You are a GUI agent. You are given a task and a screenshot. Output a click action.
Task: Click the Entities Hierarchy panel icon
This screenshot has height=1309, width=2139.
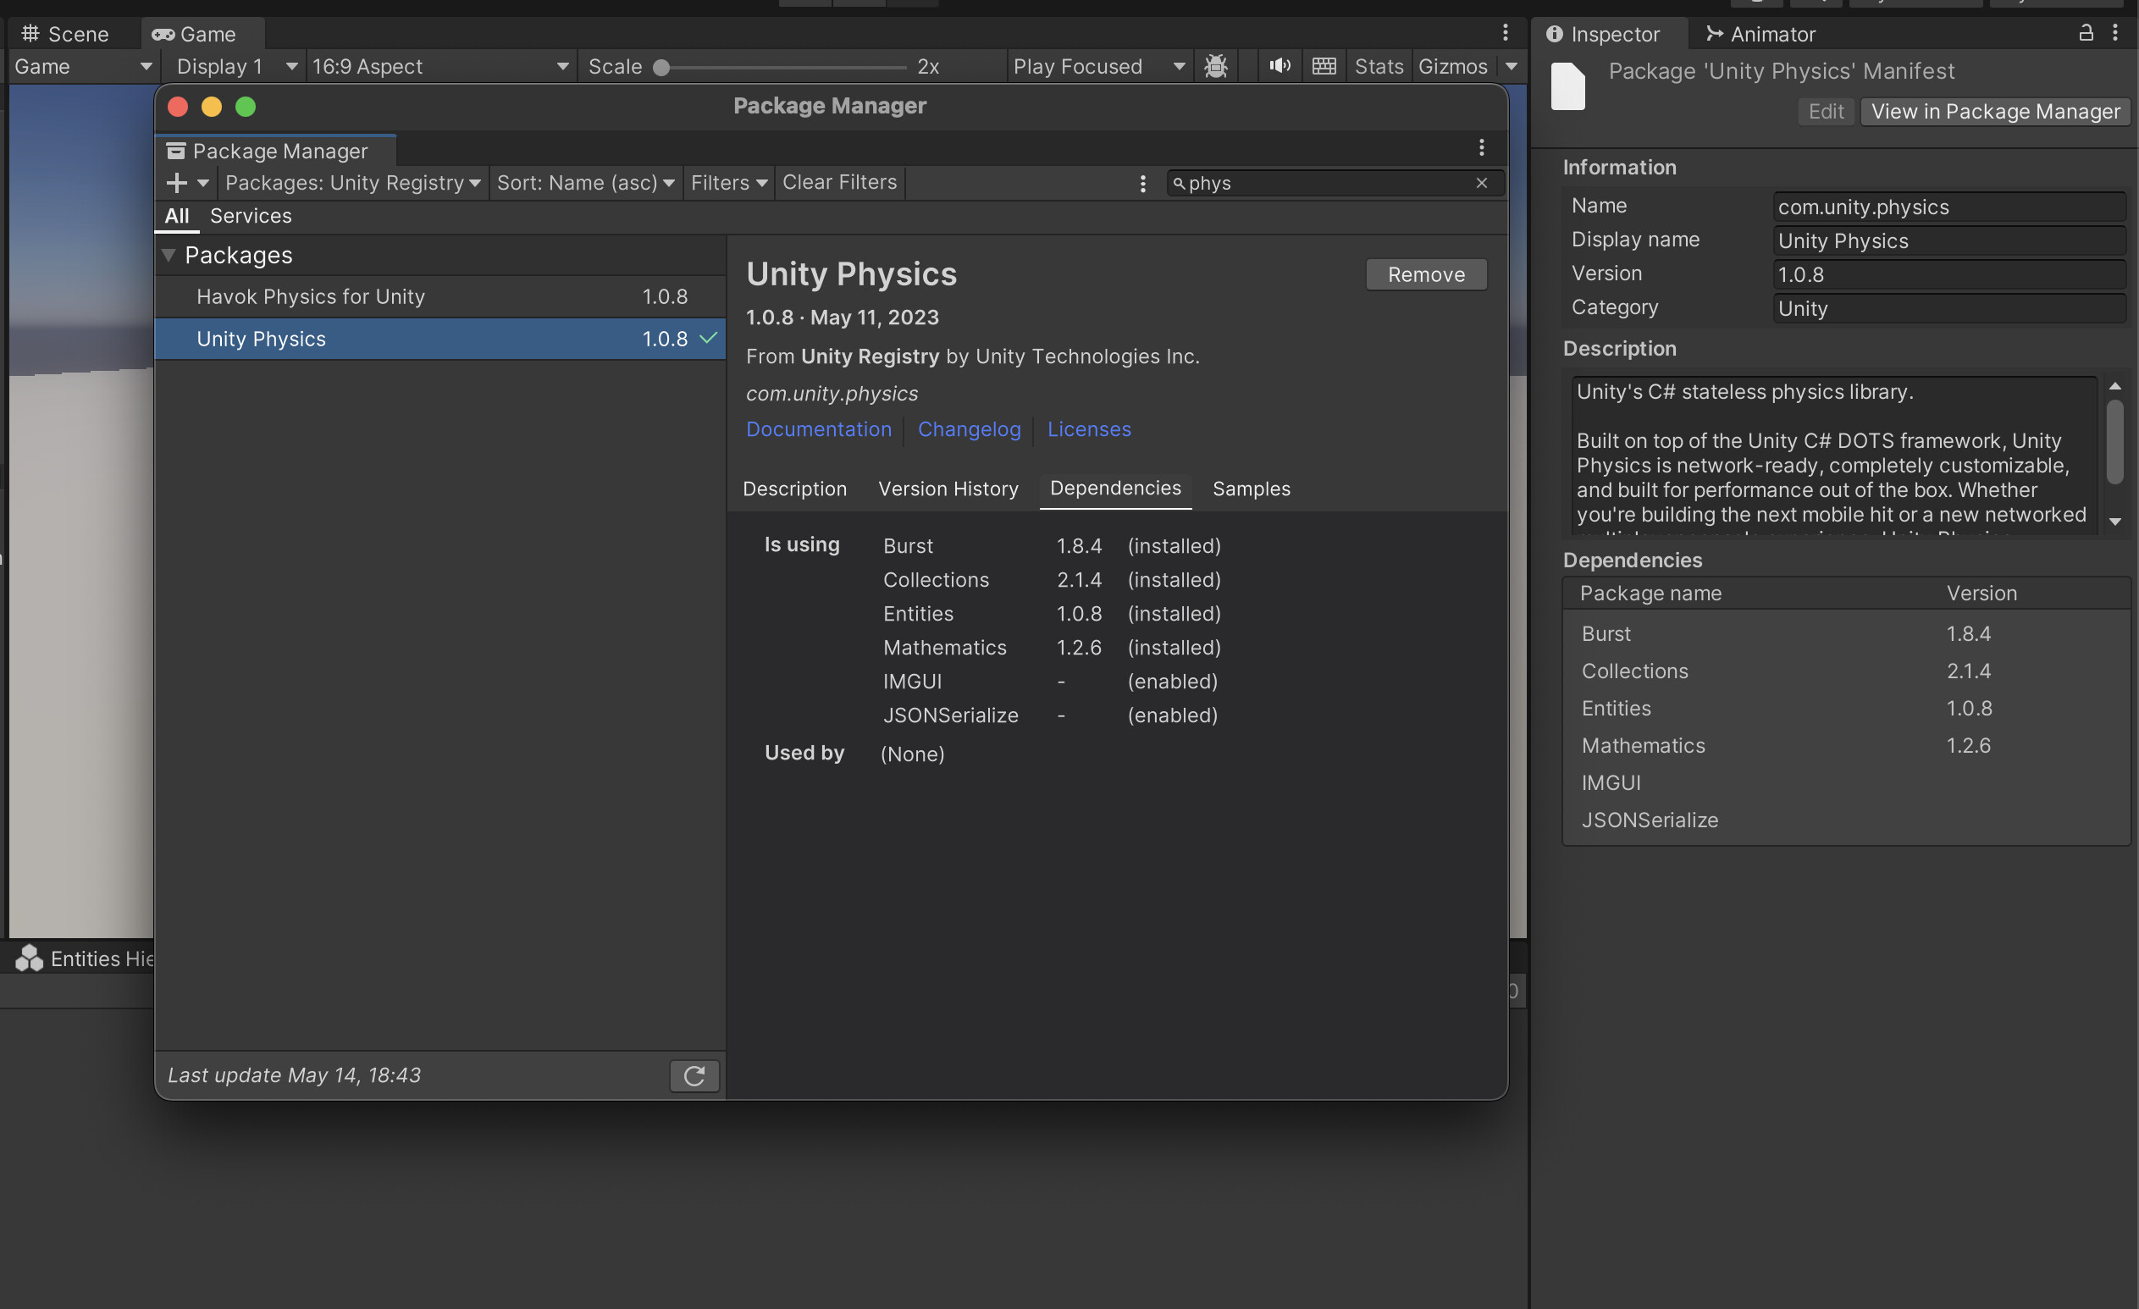click(x=29, y=958)
